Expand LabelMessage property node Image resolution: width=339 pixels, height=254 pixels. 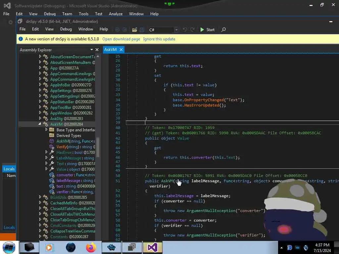tap(46, 158)
